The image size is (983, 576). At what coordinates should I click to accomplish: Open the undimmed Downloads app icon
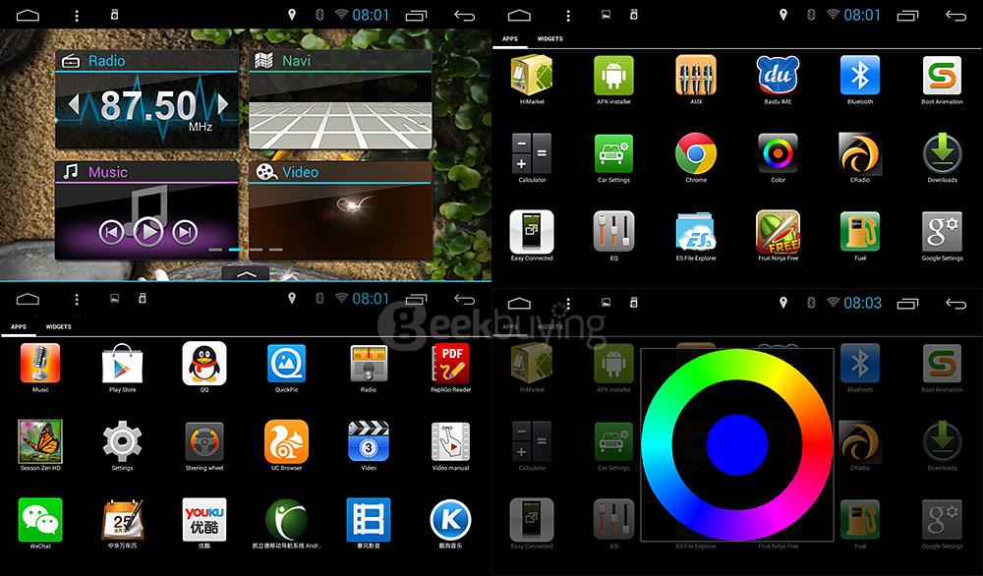943,153
